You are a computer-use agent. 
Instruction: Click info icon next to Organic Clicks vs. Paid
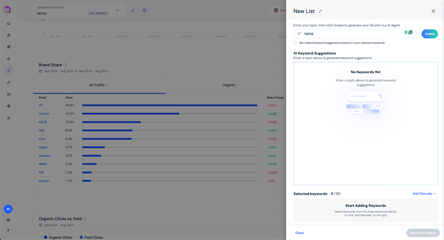pos(85,219)
